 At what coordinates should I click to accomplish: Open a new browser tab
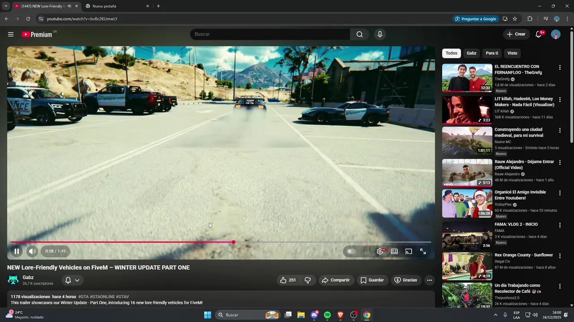(x=158, y=6)
